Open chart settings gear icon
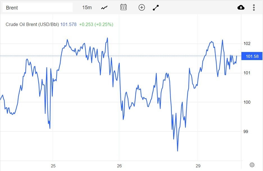The image size is (263, 171). point(252,165)
